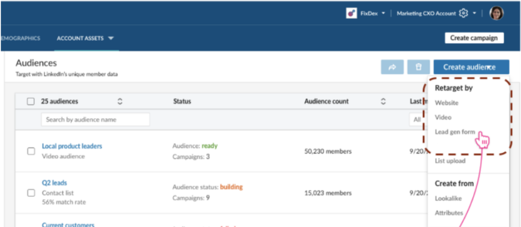Select Website under Retarget by
The image size is (521, 227).
446,103
